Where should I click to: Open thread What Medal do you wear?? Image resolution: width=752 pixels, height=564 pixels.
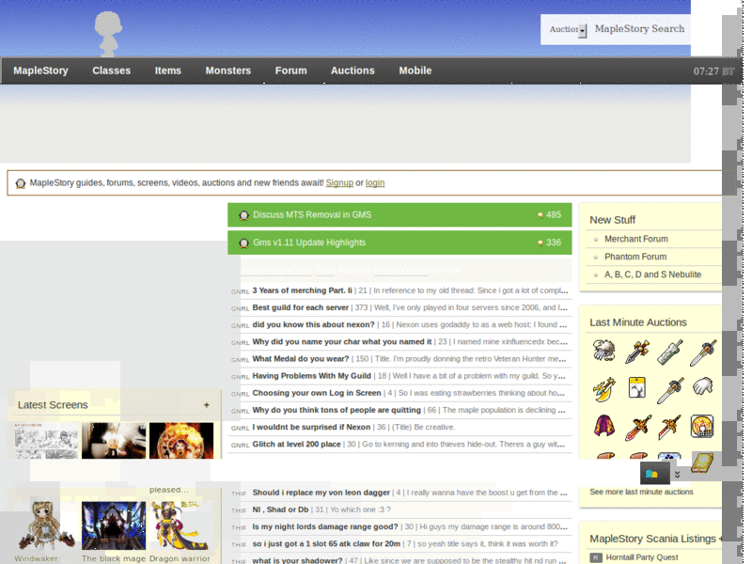[301, 359]
